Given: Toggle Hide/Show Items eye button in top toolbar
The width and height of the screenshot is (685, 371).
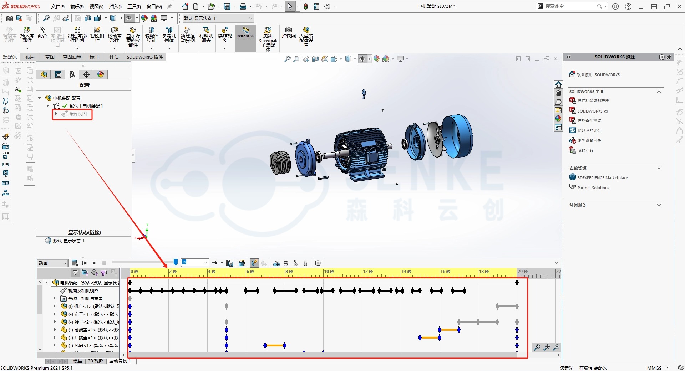Looking at the screenshot, I should tap(129, 18).
